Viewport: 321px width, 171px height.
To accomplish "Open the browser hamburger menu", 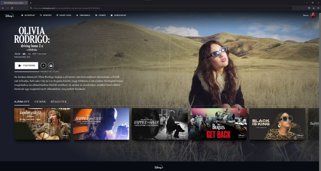I will (x=318, y=8).
